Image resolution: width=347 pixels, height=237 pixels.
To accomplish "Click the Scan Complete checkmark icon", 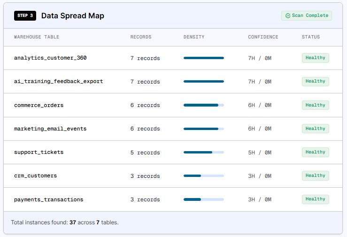I will pyautogui.click(x=288, y=15).
